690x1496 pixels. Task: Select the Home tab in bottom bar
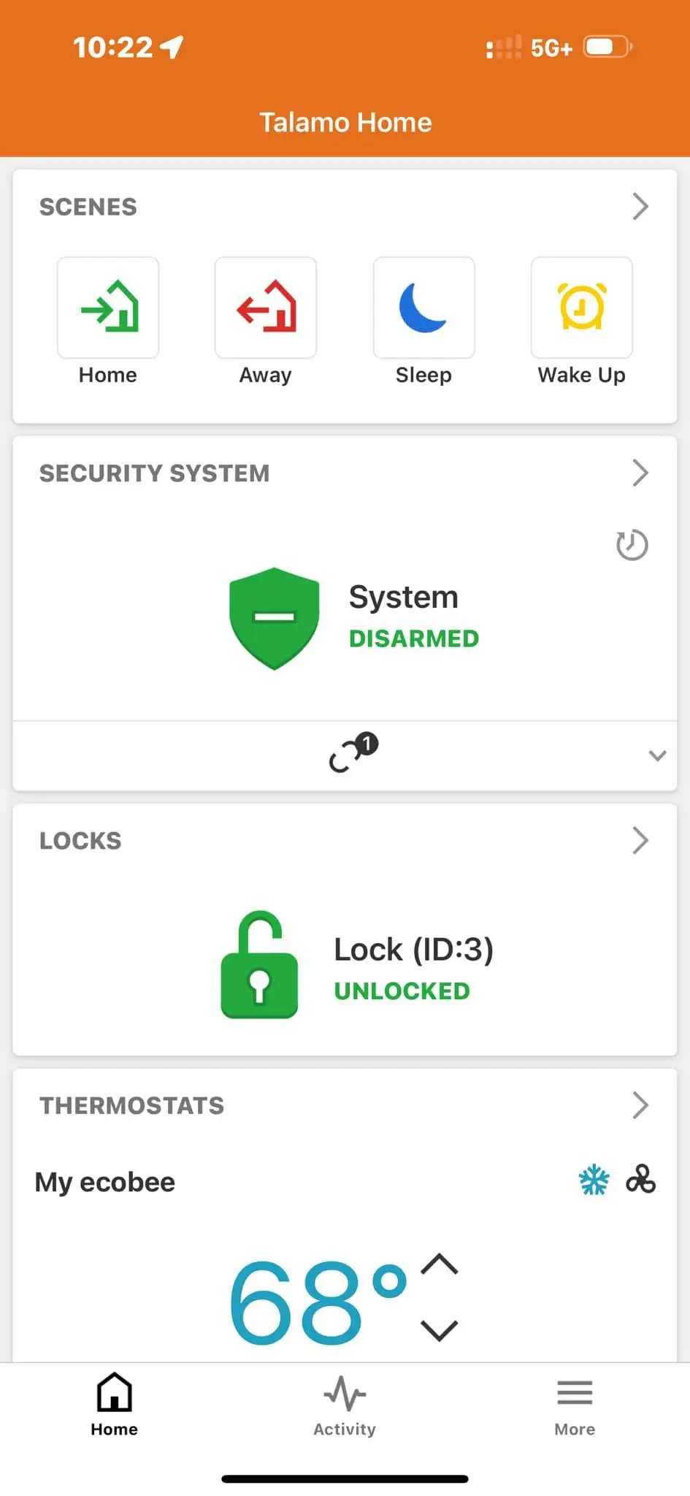[115, 1406]
